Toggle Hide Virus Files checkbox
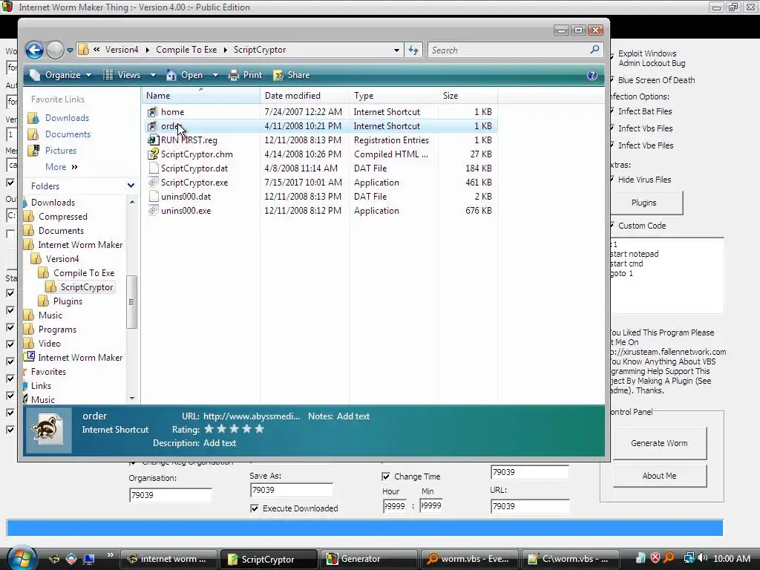 click(x=612, y=180)
